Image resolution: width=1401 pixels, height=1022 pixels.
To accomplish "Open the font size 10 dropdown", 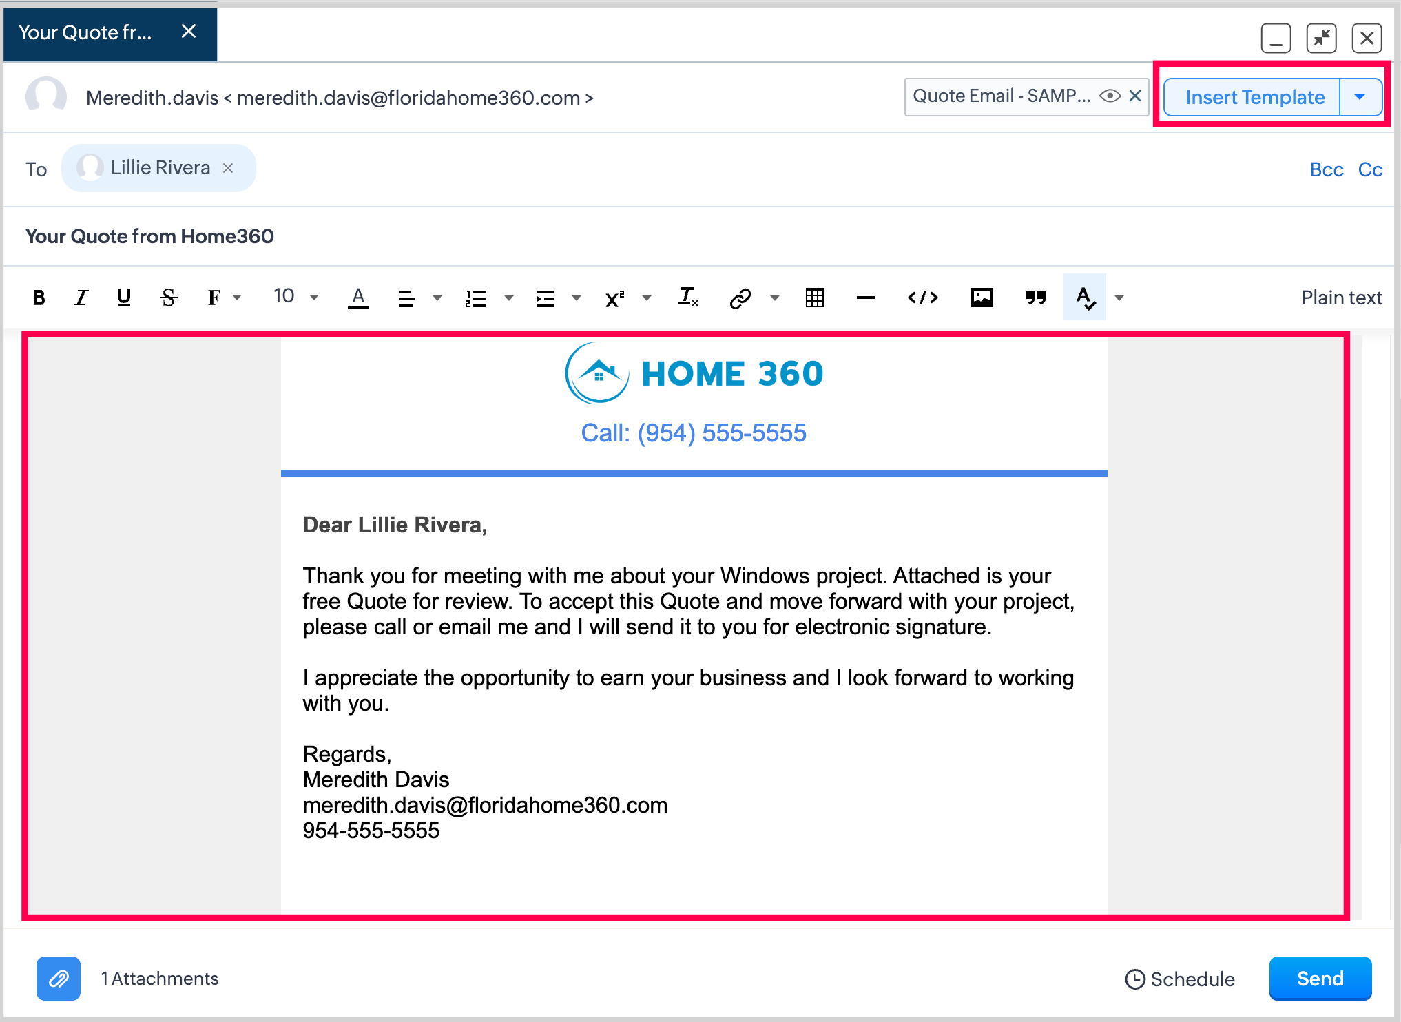I will click(295, 297).
